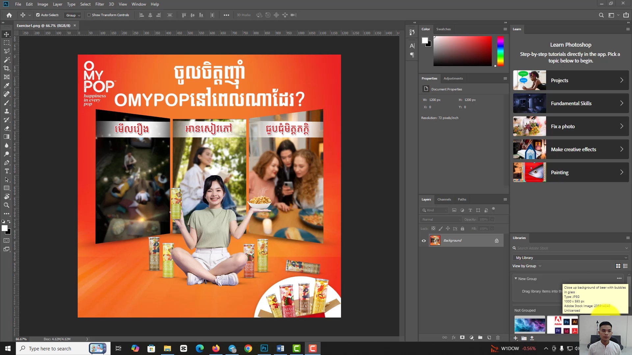The height and width of the screenshot is (355, 632).
Task: Open Make creative effects tutorials
Action: (x=571, y=149)
